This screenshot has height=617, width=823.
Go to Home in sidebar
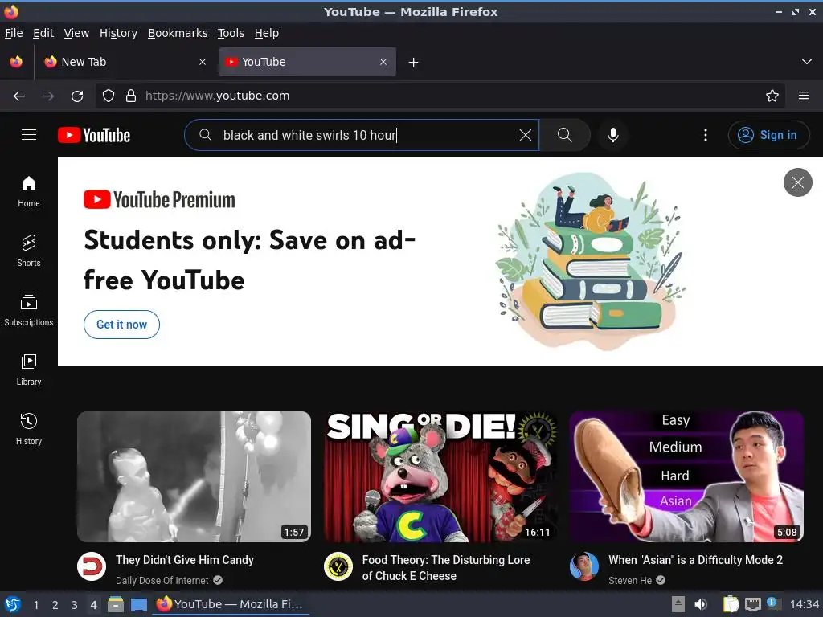click(29, 191)
